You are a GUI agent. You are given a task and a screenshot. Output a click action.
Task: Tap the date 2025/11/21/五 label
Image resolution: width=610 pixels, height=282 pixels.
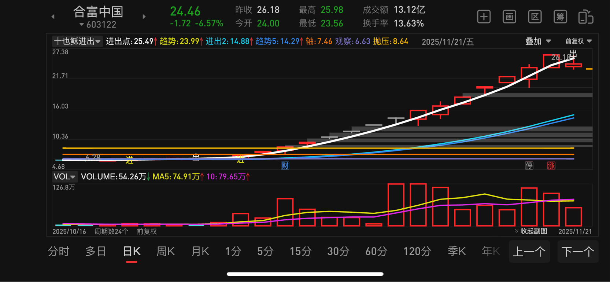447,42
